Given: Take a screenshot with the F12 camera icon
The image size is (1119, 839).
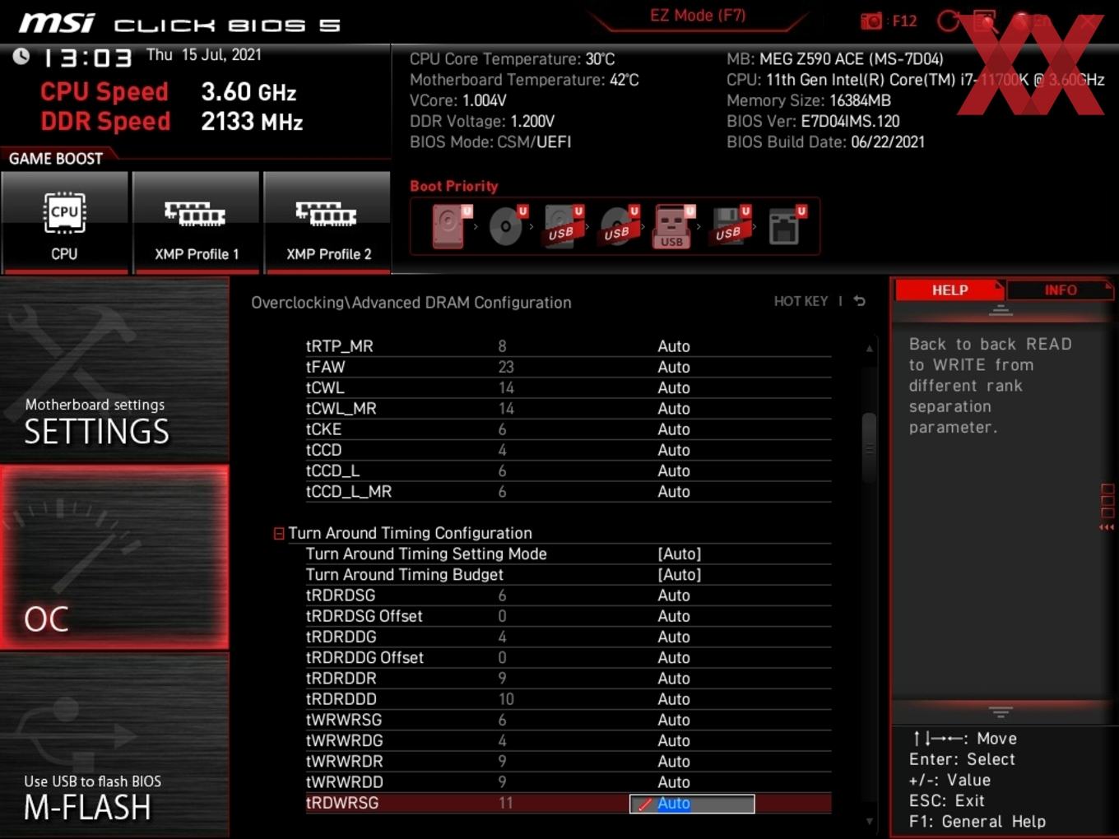Looking at the screenshot, I should (871, 21).
